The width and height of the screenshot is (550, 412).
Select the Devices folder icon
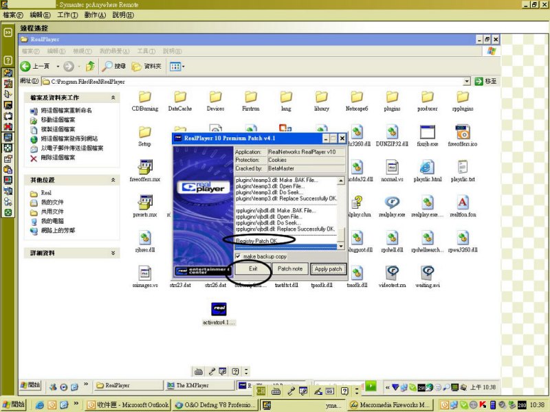[215, 97]
